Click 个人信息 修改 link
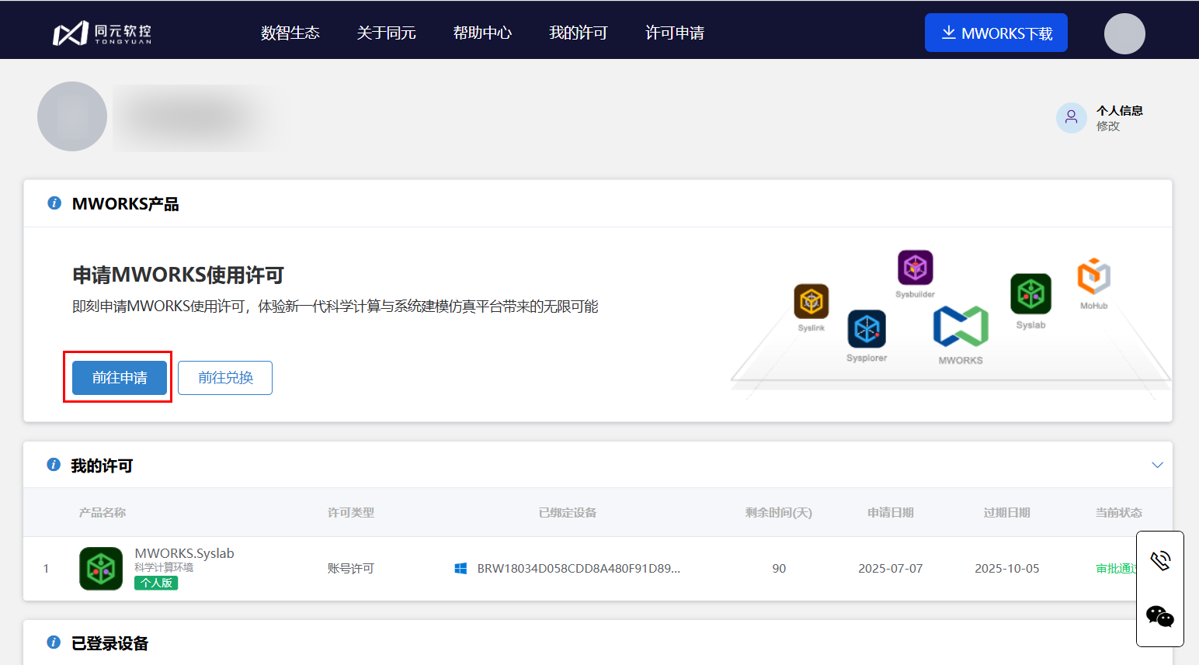The image size is (1199, 665). point(1107,126)
